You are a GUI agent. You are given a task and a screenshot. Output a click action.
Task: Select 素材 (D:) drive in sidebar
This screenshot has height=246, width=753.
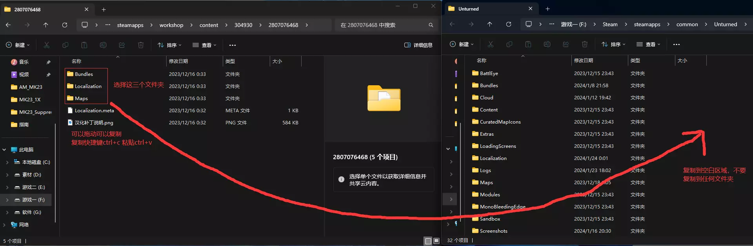click(27, 175)
